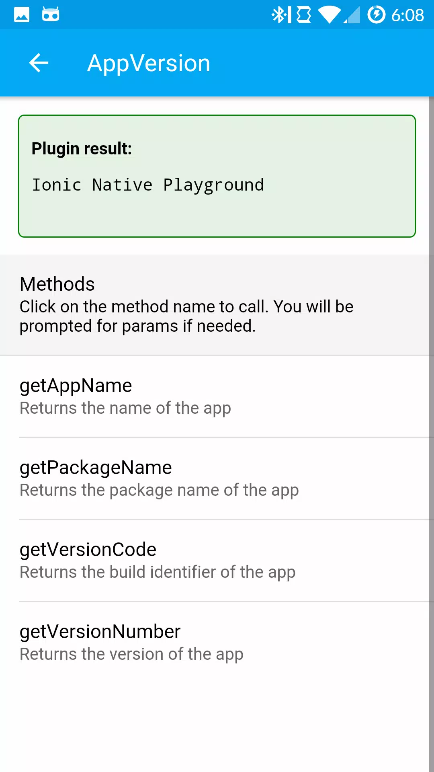Tap the cellular signal icon

pos(352,15)
